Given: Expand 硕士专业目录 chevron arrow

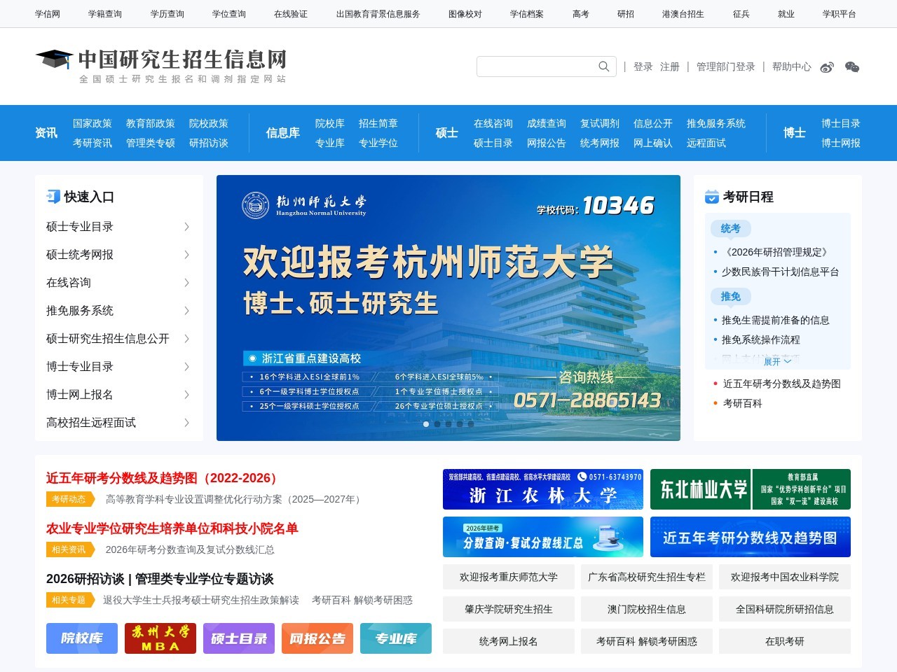Looking at the screenshot, I should (x=186, y=227).
